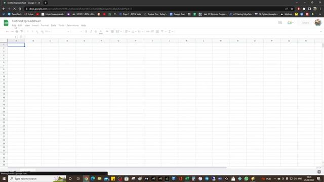Click the insert link icon
Screen dimensions: 324x182
click(x=147, y=31)
